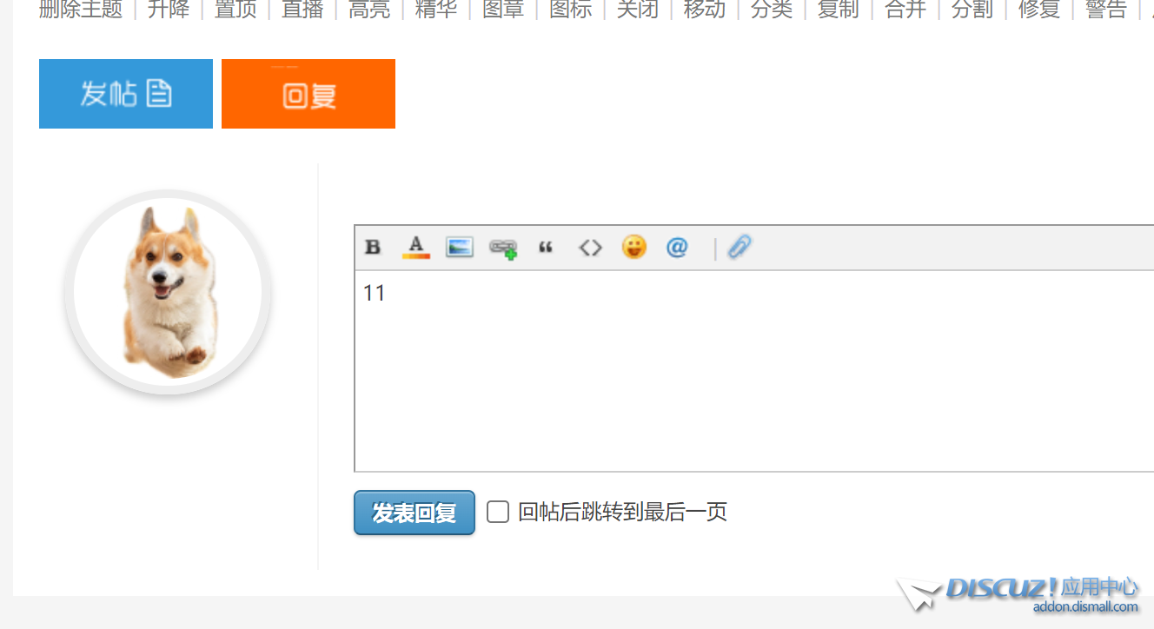Submit with the 发表回复 button
The height and width of the screenshot is (629, 1154).
(414, 513)
